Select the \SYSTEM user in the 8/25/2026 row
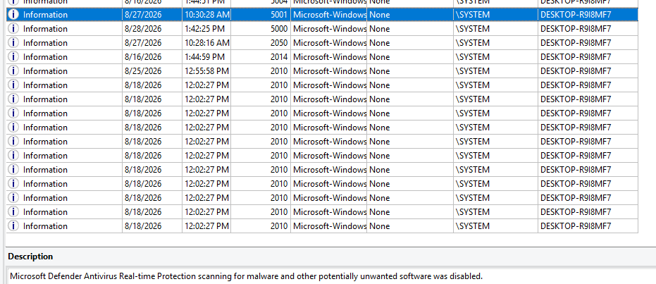 472,71
